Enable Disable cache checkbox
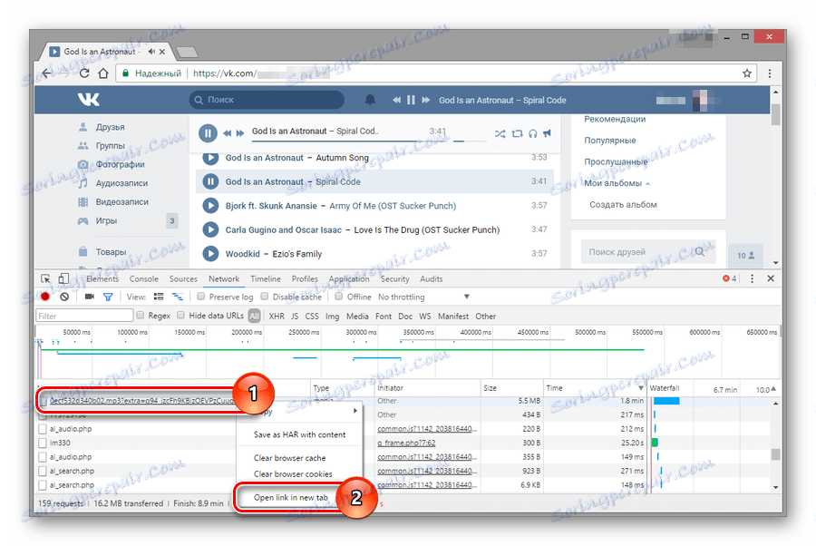The height and width of the screenshot is (546, 816). click(x=265, y=297)
